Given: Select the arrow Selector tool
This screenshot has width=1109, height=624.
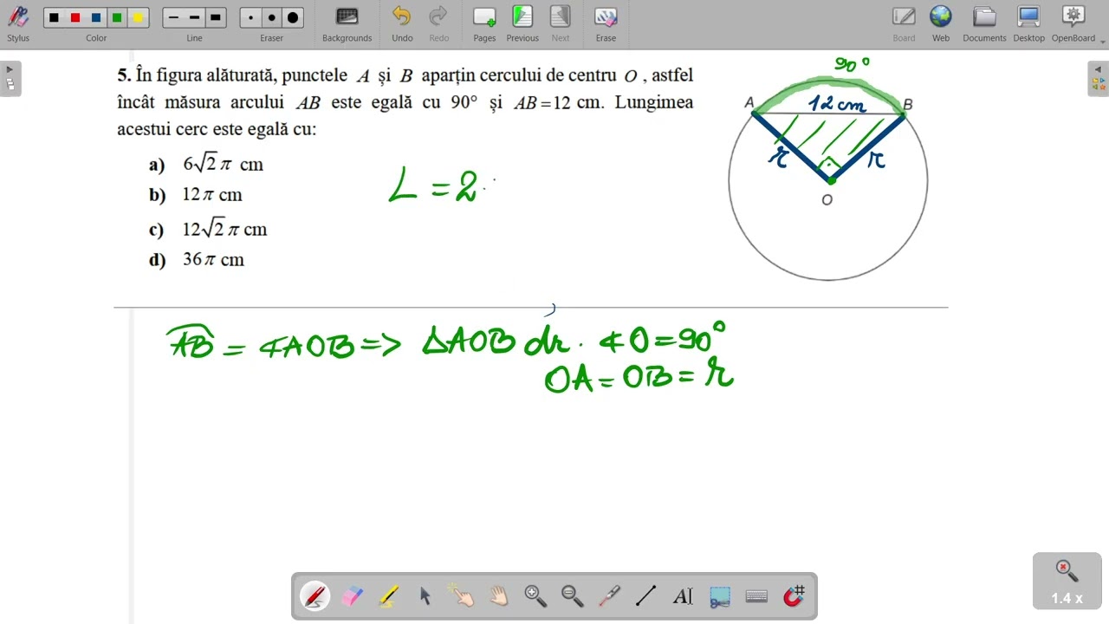Looking at the screenshot, I should click(x=425, y=596).
